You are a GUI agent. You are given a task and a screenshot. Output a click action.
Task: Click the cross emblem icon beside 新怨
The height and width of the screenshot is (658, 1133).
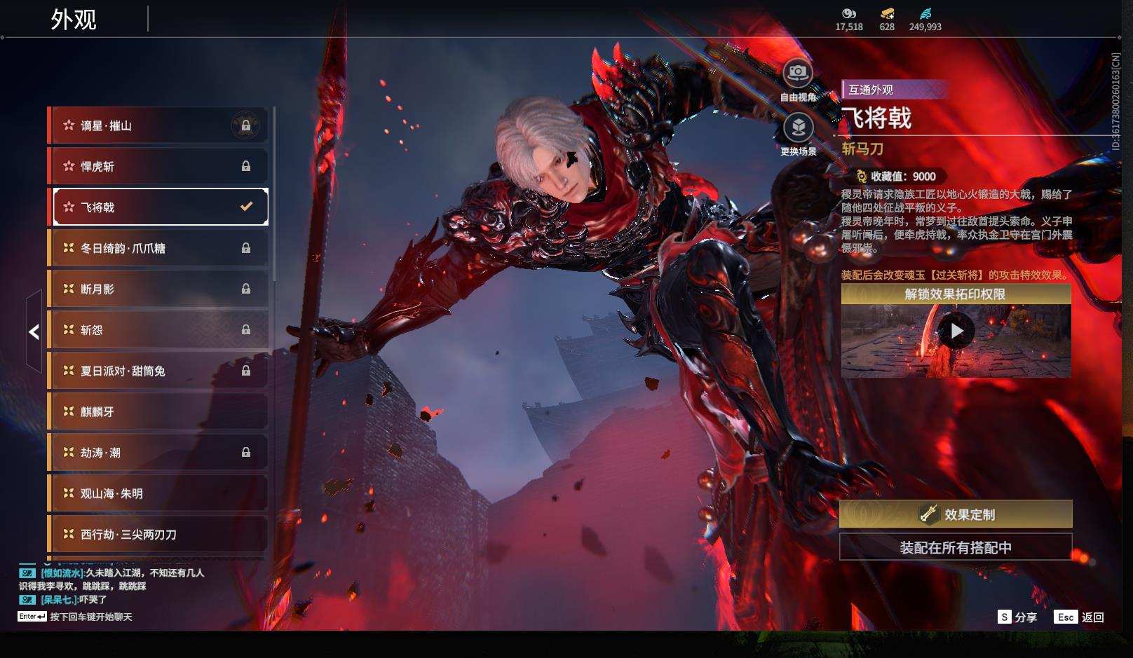click(x=69, y=329)
